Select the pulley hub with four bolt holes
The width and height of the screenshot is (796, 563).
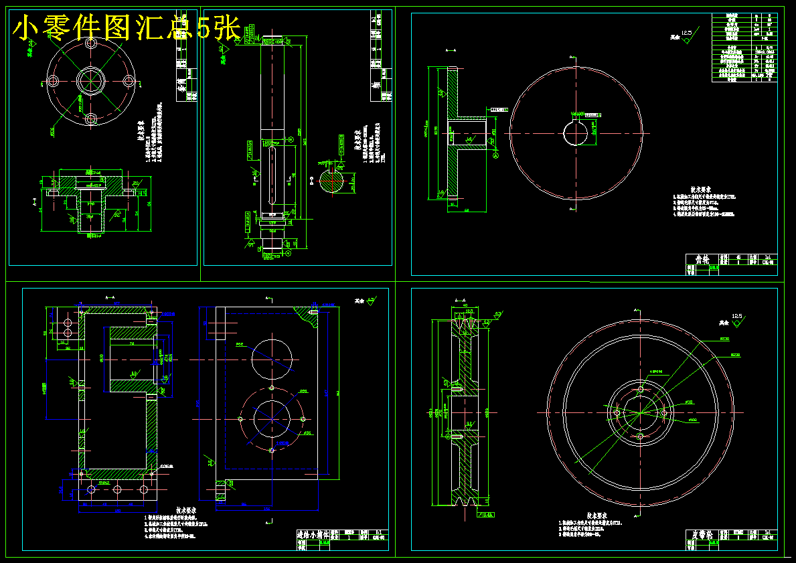[x=641, y=413]
